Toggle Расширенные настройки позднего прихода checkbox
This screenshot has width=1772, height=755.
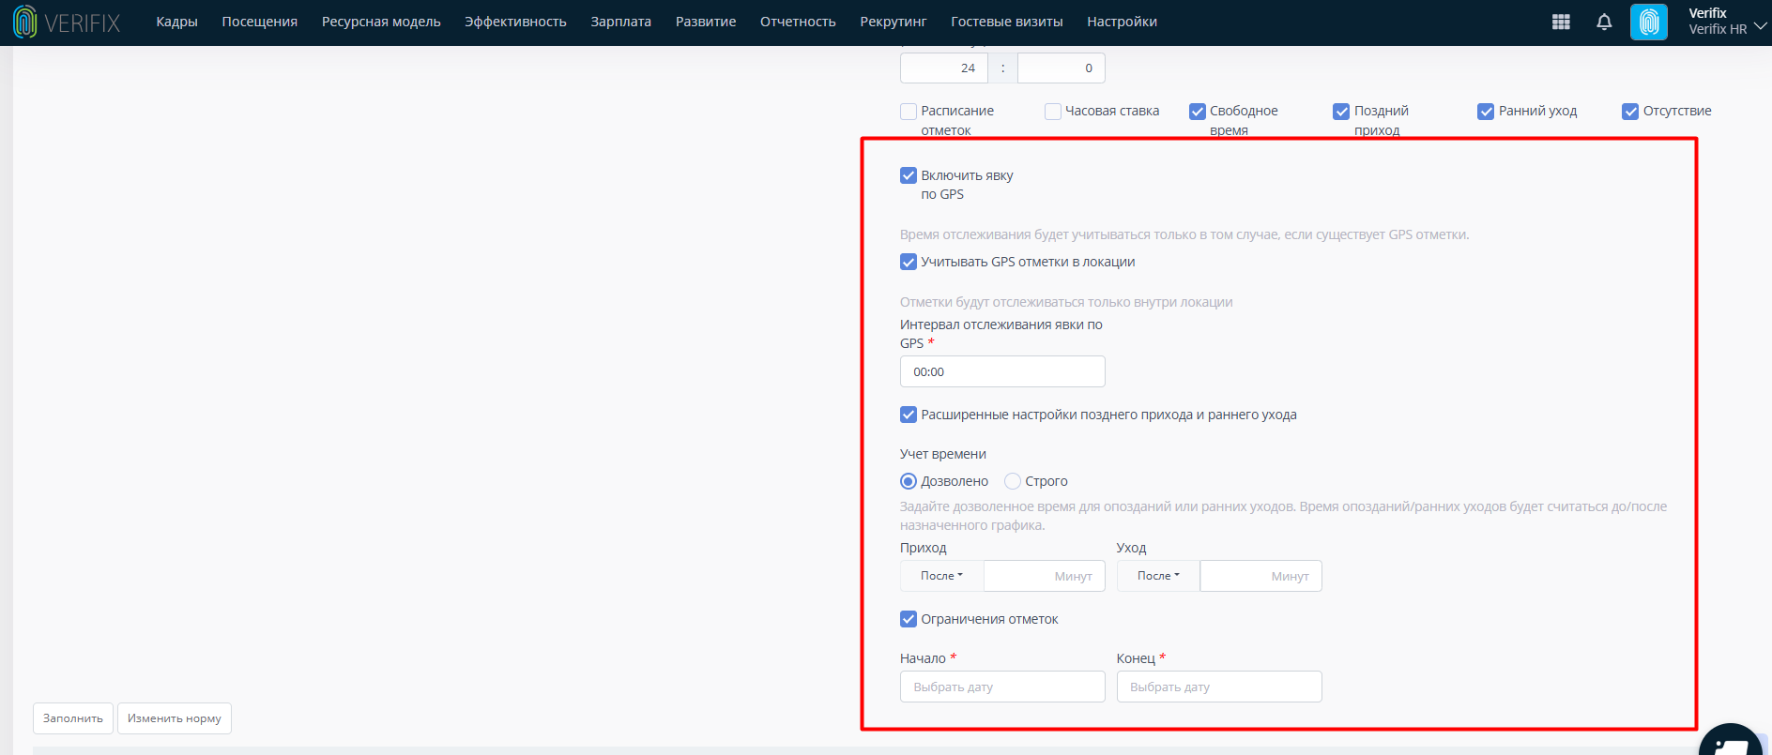(909, 415)
